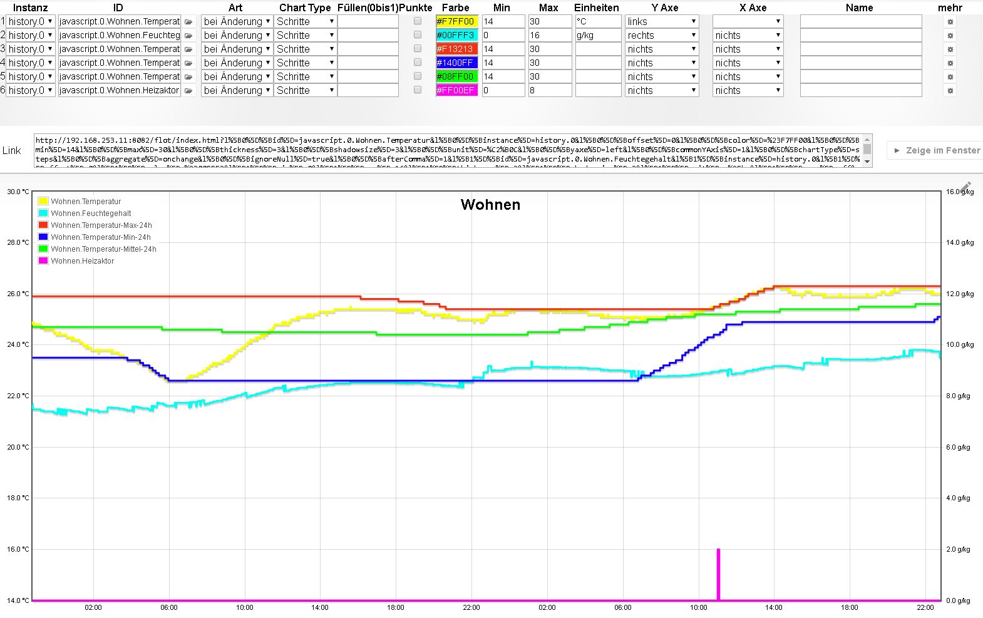Image resolution: width=983 pixels, height=618 pixels.
Task: Toggle Punkte checkbox for row 4
Action: pyautogui.click(x=418, y=62)
